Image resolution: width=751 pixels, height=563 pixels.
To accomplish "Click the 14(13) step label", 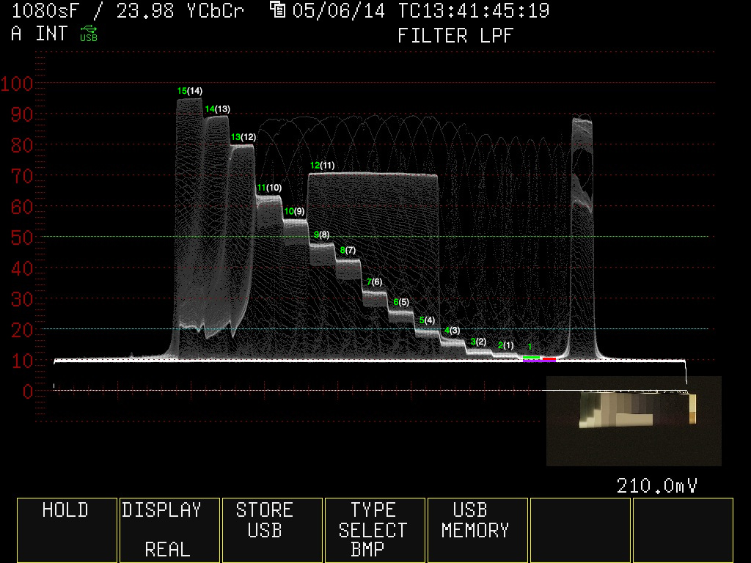I will [x=217, y=109].
